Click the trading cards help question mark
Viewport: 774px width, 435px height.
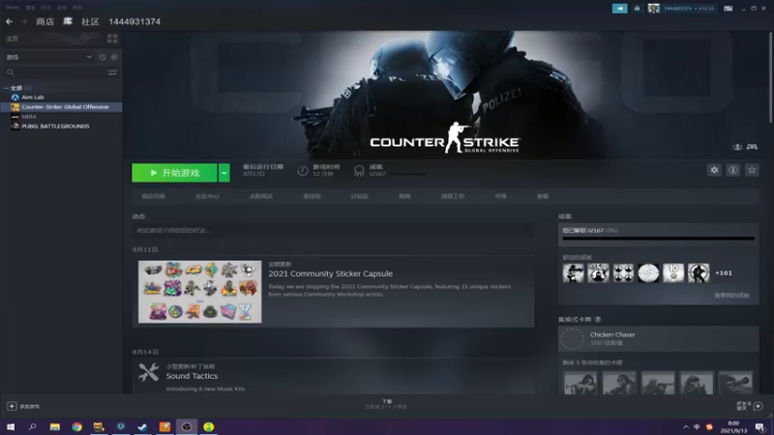click(598, 320)
